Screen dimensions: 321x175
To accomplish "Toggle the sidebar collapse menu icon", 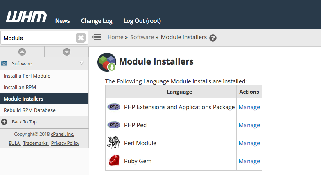I will (97, 37).
